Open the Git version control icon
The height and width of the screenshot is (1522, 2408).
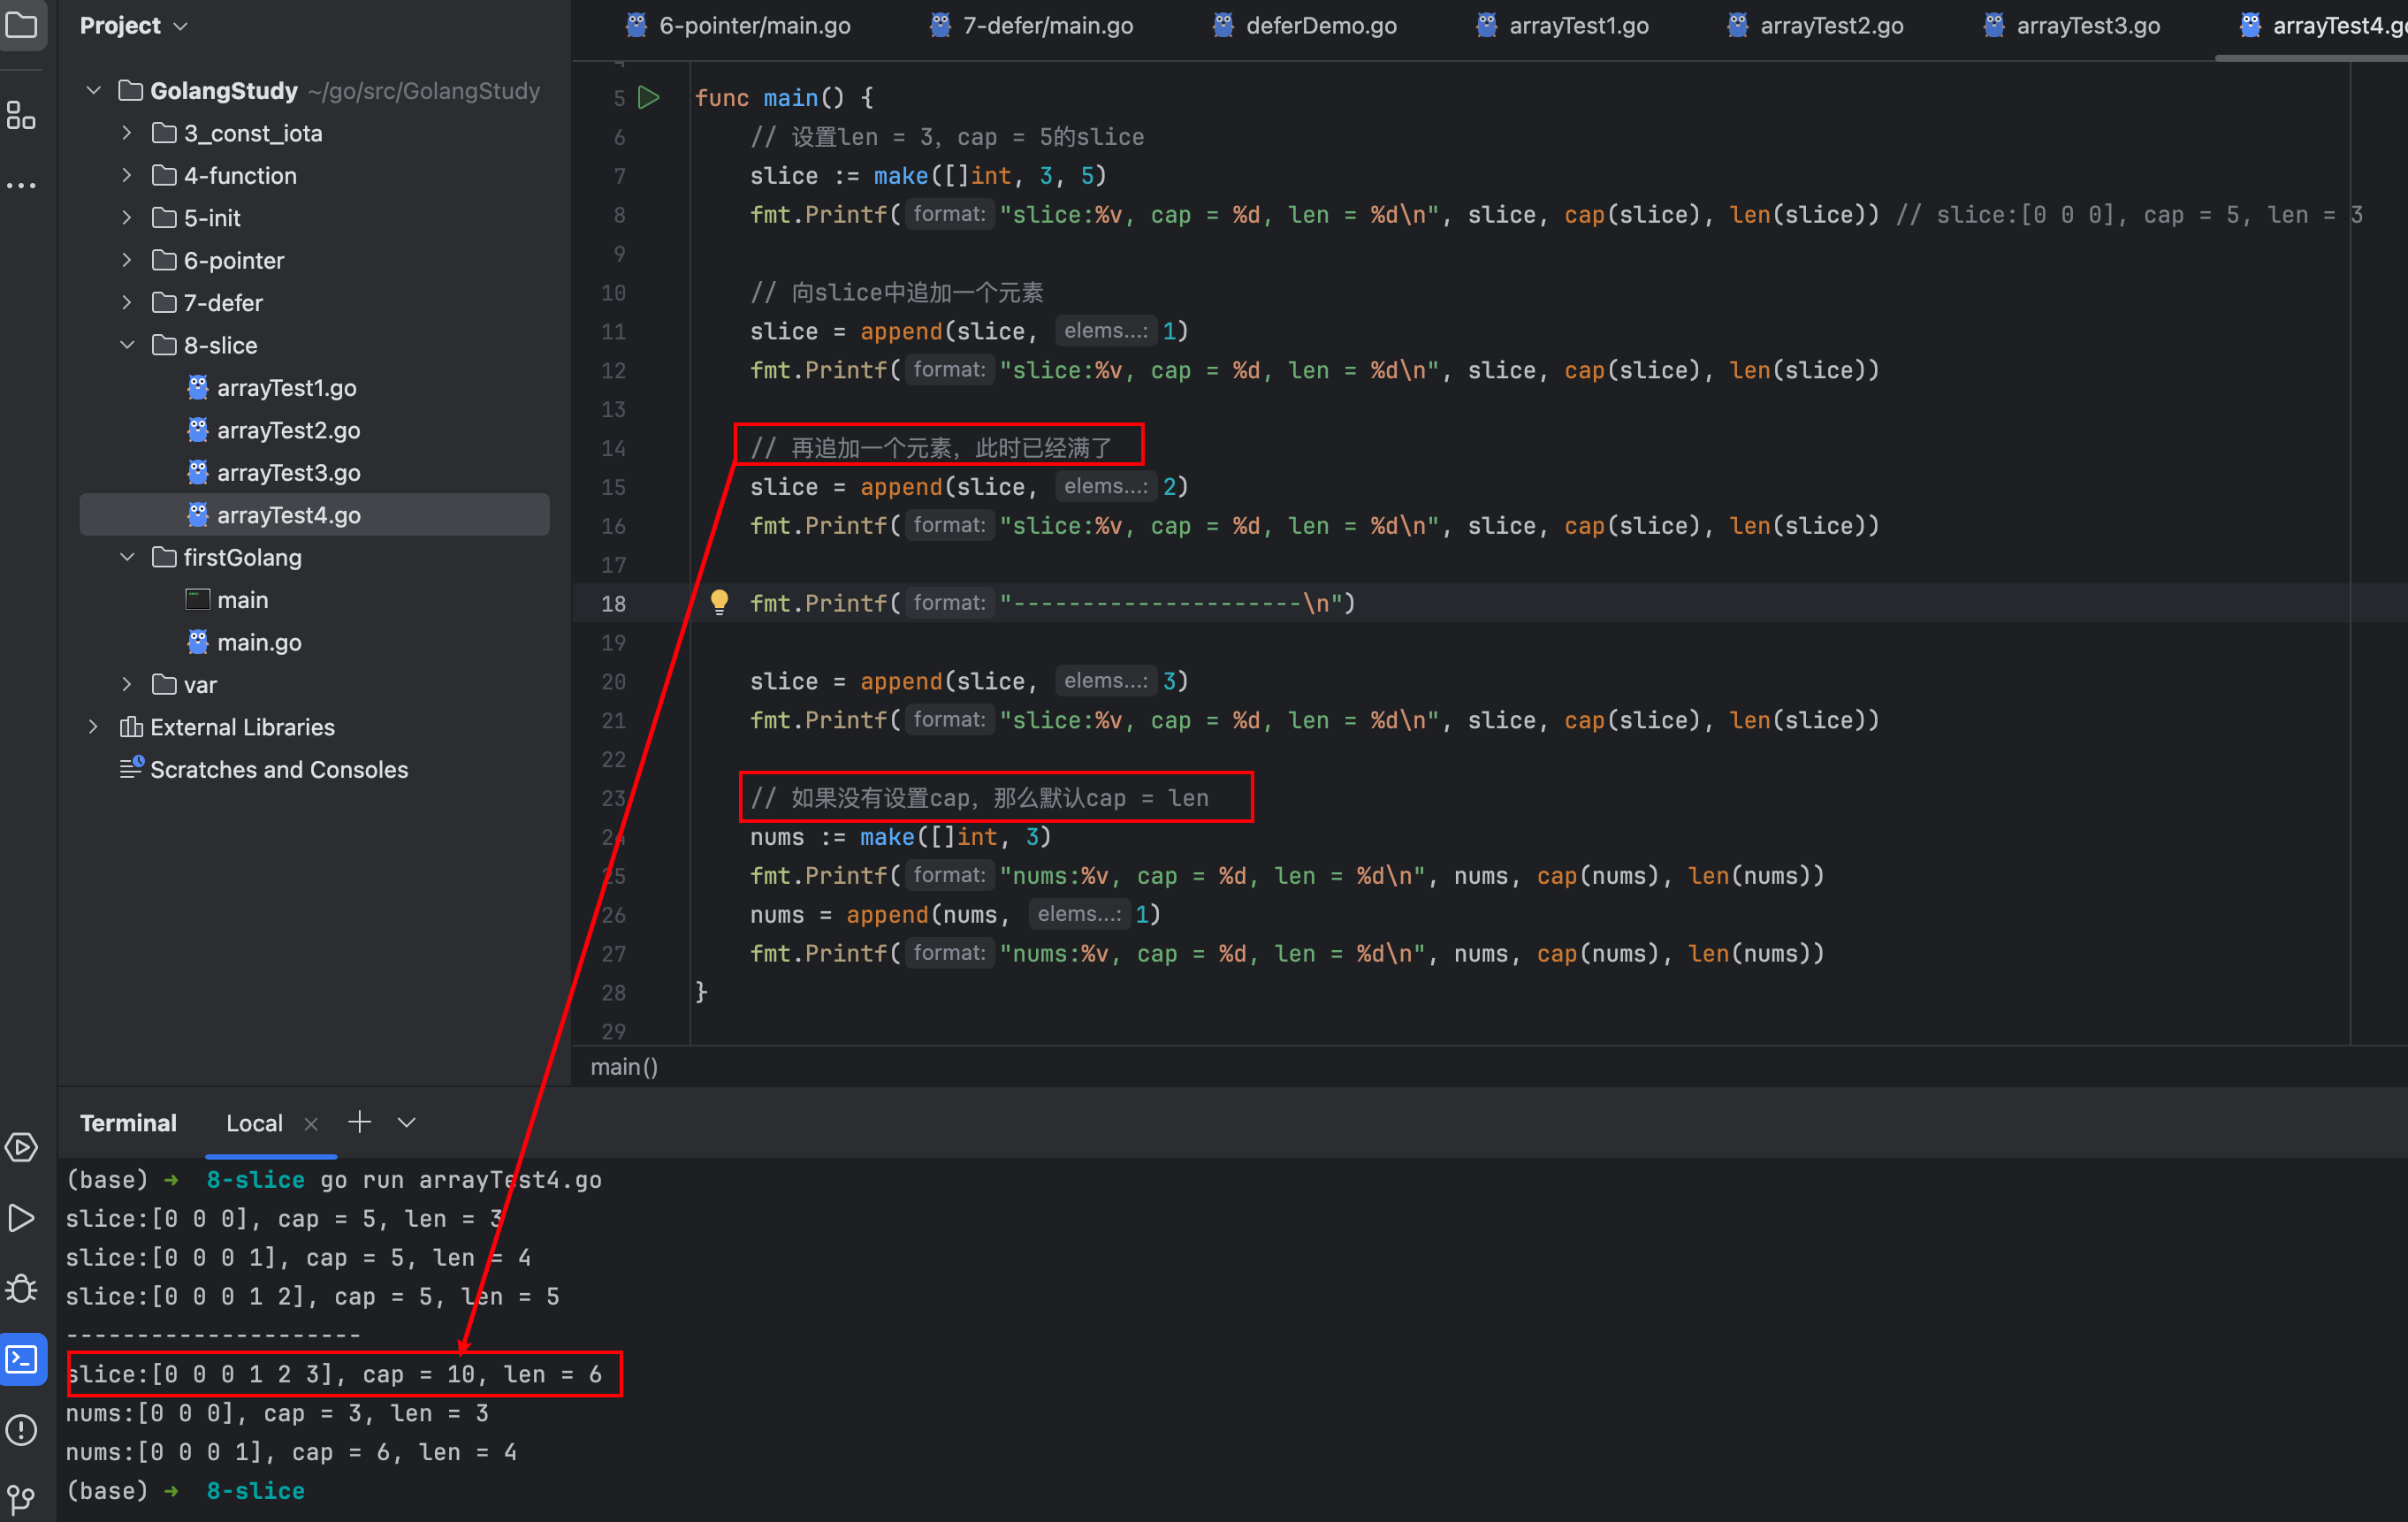[22, 1498]
